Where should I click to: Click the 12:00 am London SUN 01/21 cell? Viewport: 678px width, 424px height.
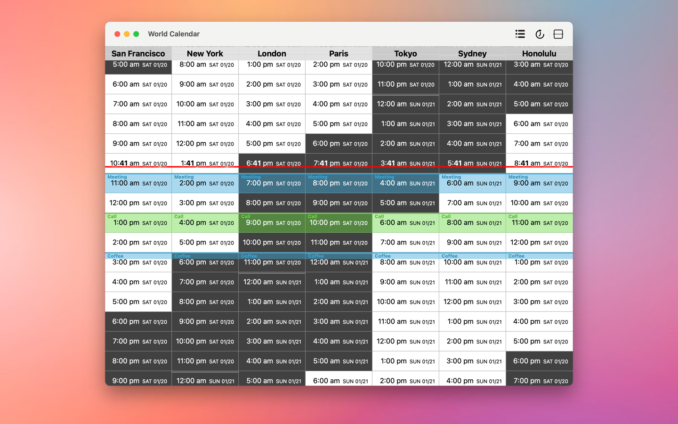[272, 282]
